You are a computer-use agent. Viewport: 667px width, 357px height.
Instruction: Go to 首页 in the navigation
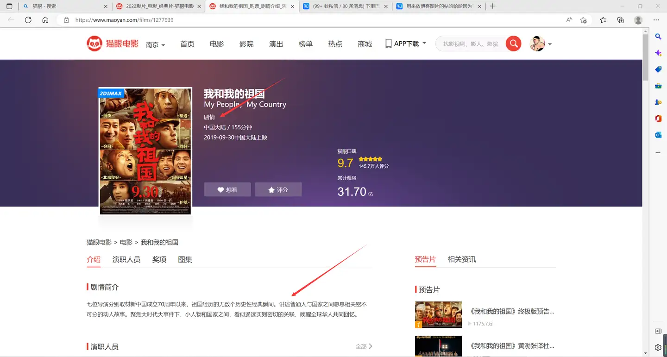pos(187,44)
